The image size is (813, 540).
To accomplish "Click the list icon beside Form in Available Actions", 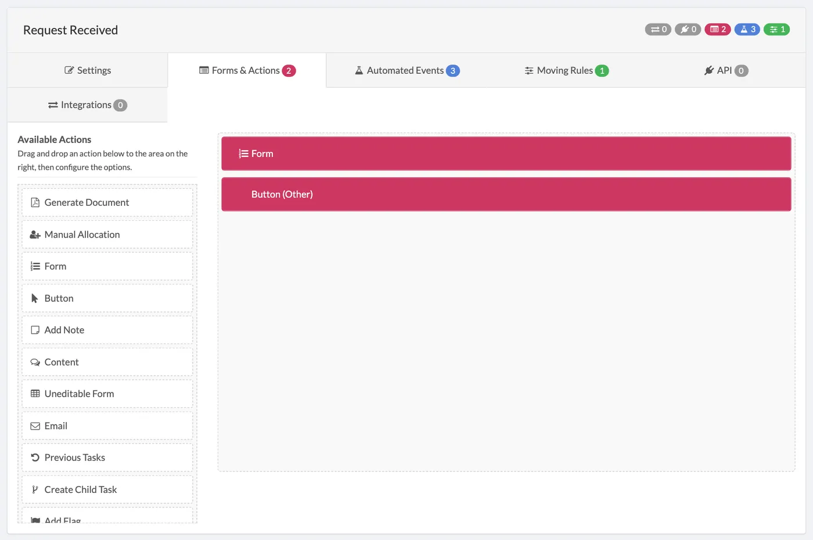I will (x=35, y=266).
